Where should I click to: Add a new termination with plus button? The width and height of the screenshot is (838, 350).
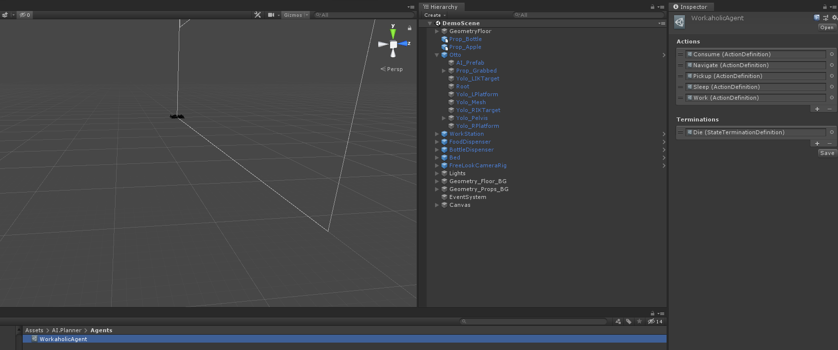817,144
